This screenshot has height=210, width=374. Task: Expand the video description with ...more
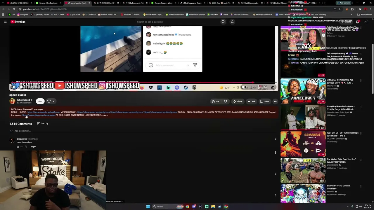[x=105, y=115]
